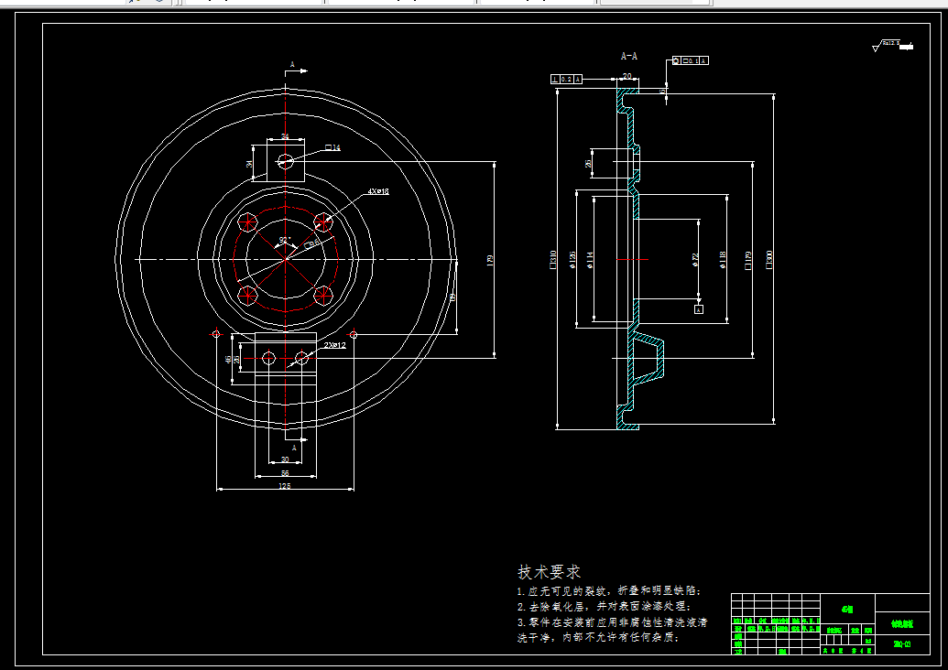This screenshot has height=670, width=948.
Task: Select the ø114 diameter dimension
Action: (x=590, y=260)
